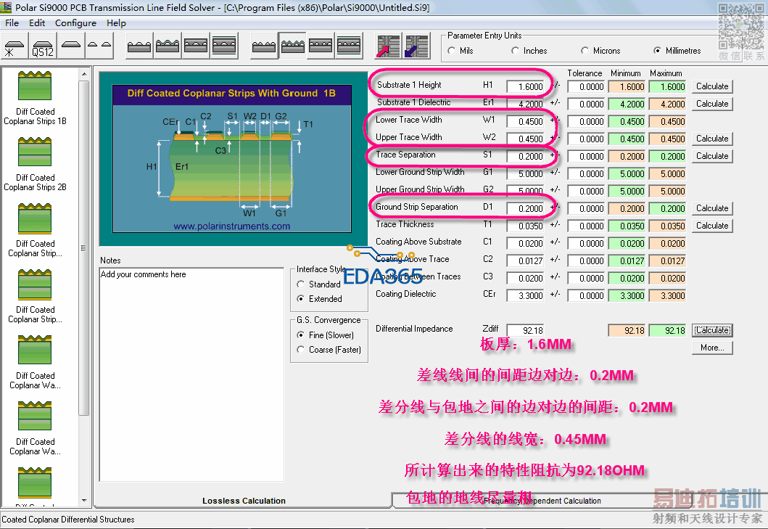Open the File menu

coord(12,23)
